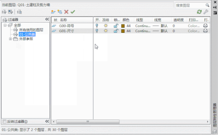The image size is (218, 135).
Task: Click the search magnifier icon
Action: (207, 5)
